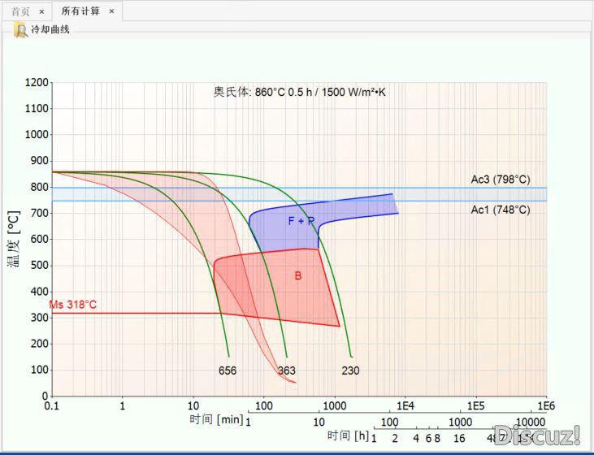Click the 500 temperature axis tick
This screenshot has width=594, height=455.
coord(40,265)
